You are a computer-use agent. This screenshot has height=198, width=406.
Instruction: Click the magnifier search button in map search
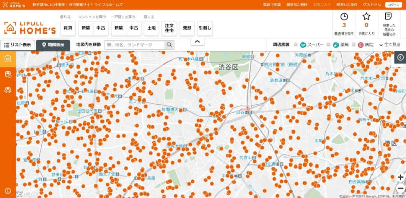[169, 45]
